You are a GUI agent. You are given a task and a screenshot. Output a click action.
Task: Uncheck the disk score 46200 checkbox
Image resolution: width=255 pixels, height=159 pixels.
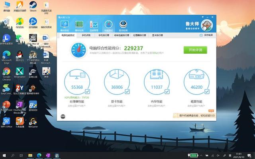(x=207, y=92)
